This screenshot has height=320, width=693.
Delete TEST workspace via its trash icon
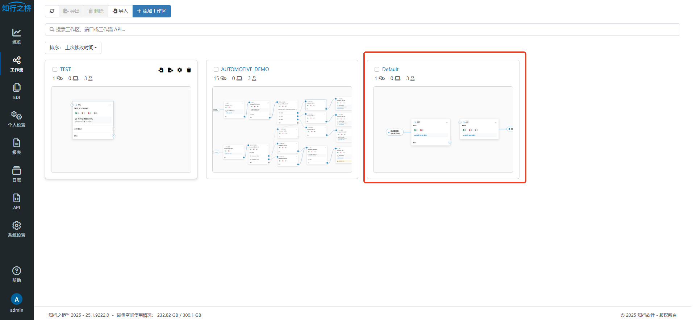coord(189,70)
